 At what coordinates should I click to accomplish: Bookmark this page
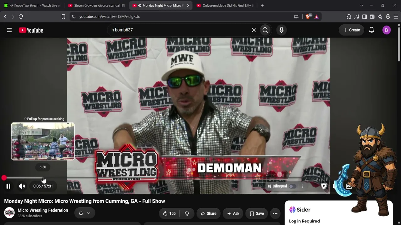click(63, 17)
